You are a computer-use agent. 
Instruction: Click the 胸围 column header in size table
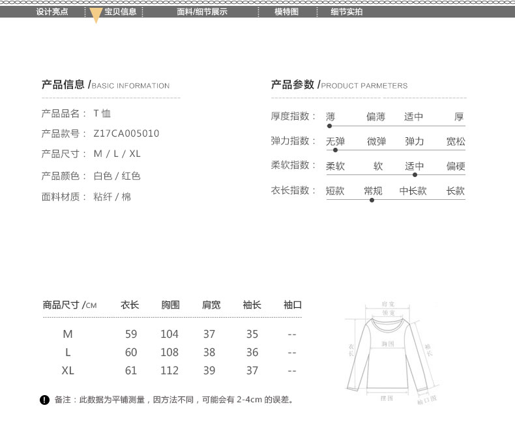click(x=170, y=305)
